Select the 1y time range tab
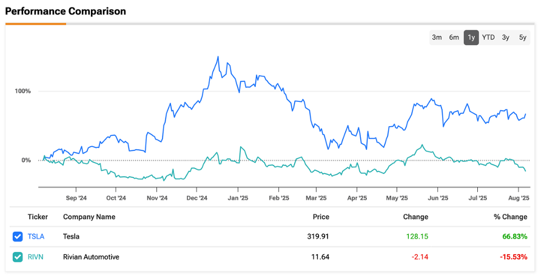This screenshot has height=279, width=547. click(x=471, y=38)
